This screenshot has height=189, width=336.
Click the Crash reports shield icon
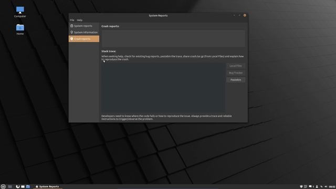[x=71, y=39]
